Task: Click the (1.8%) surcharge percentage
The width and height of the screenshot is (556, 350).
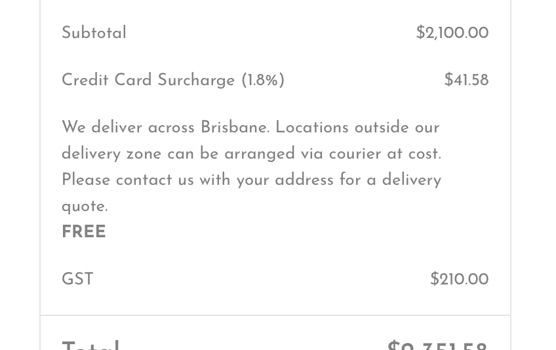Action: coord(263,81)
